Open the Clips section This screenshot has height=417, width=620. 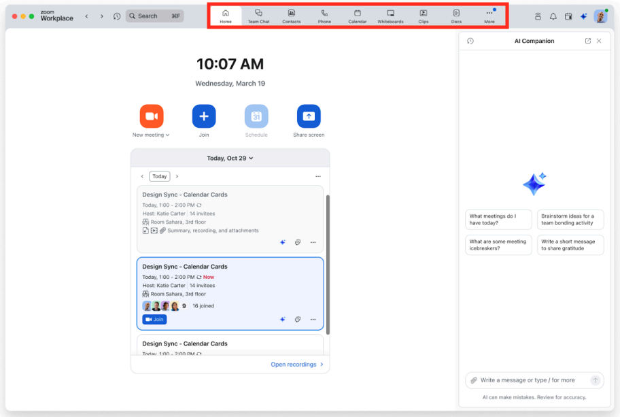(423, 16)
